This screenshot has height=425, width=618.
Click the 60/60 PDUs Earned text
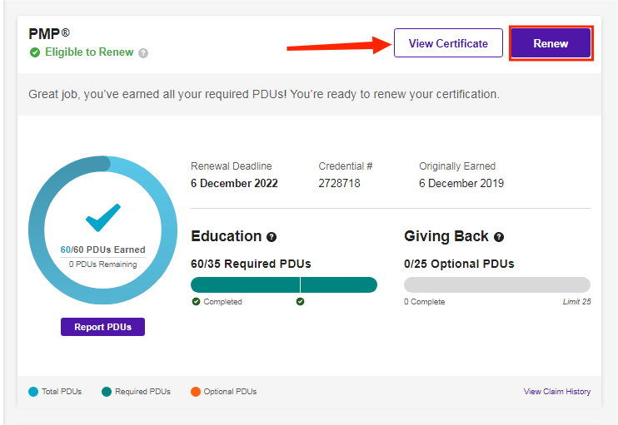102,250
